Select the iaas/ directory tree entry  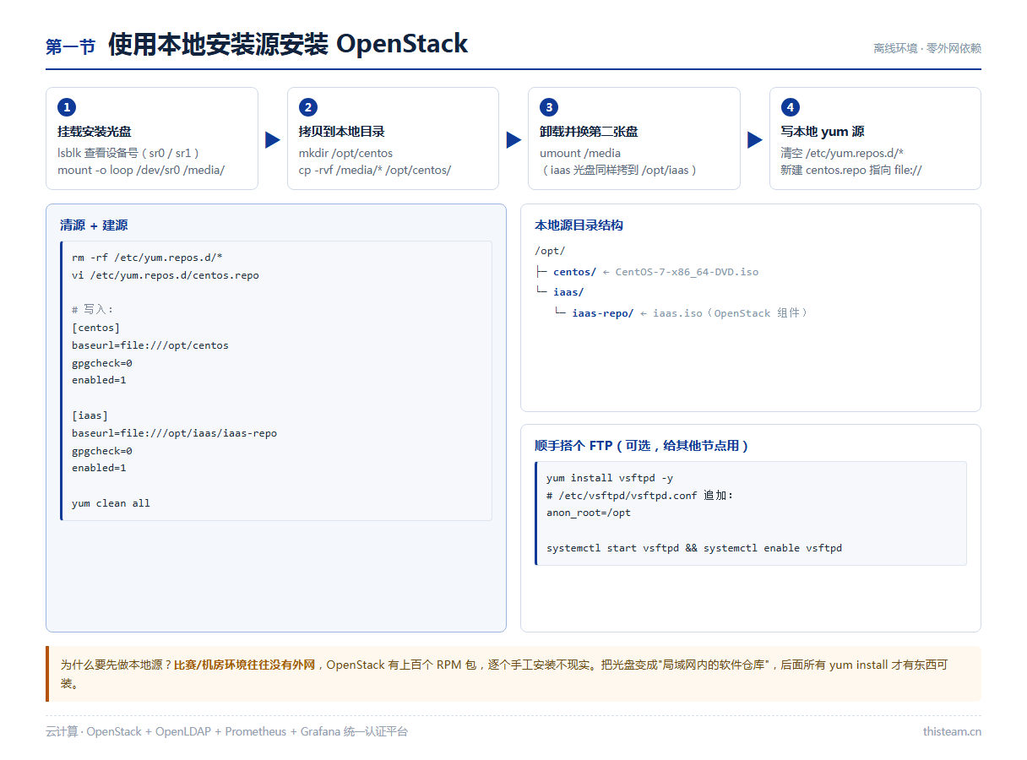point(568,292)
